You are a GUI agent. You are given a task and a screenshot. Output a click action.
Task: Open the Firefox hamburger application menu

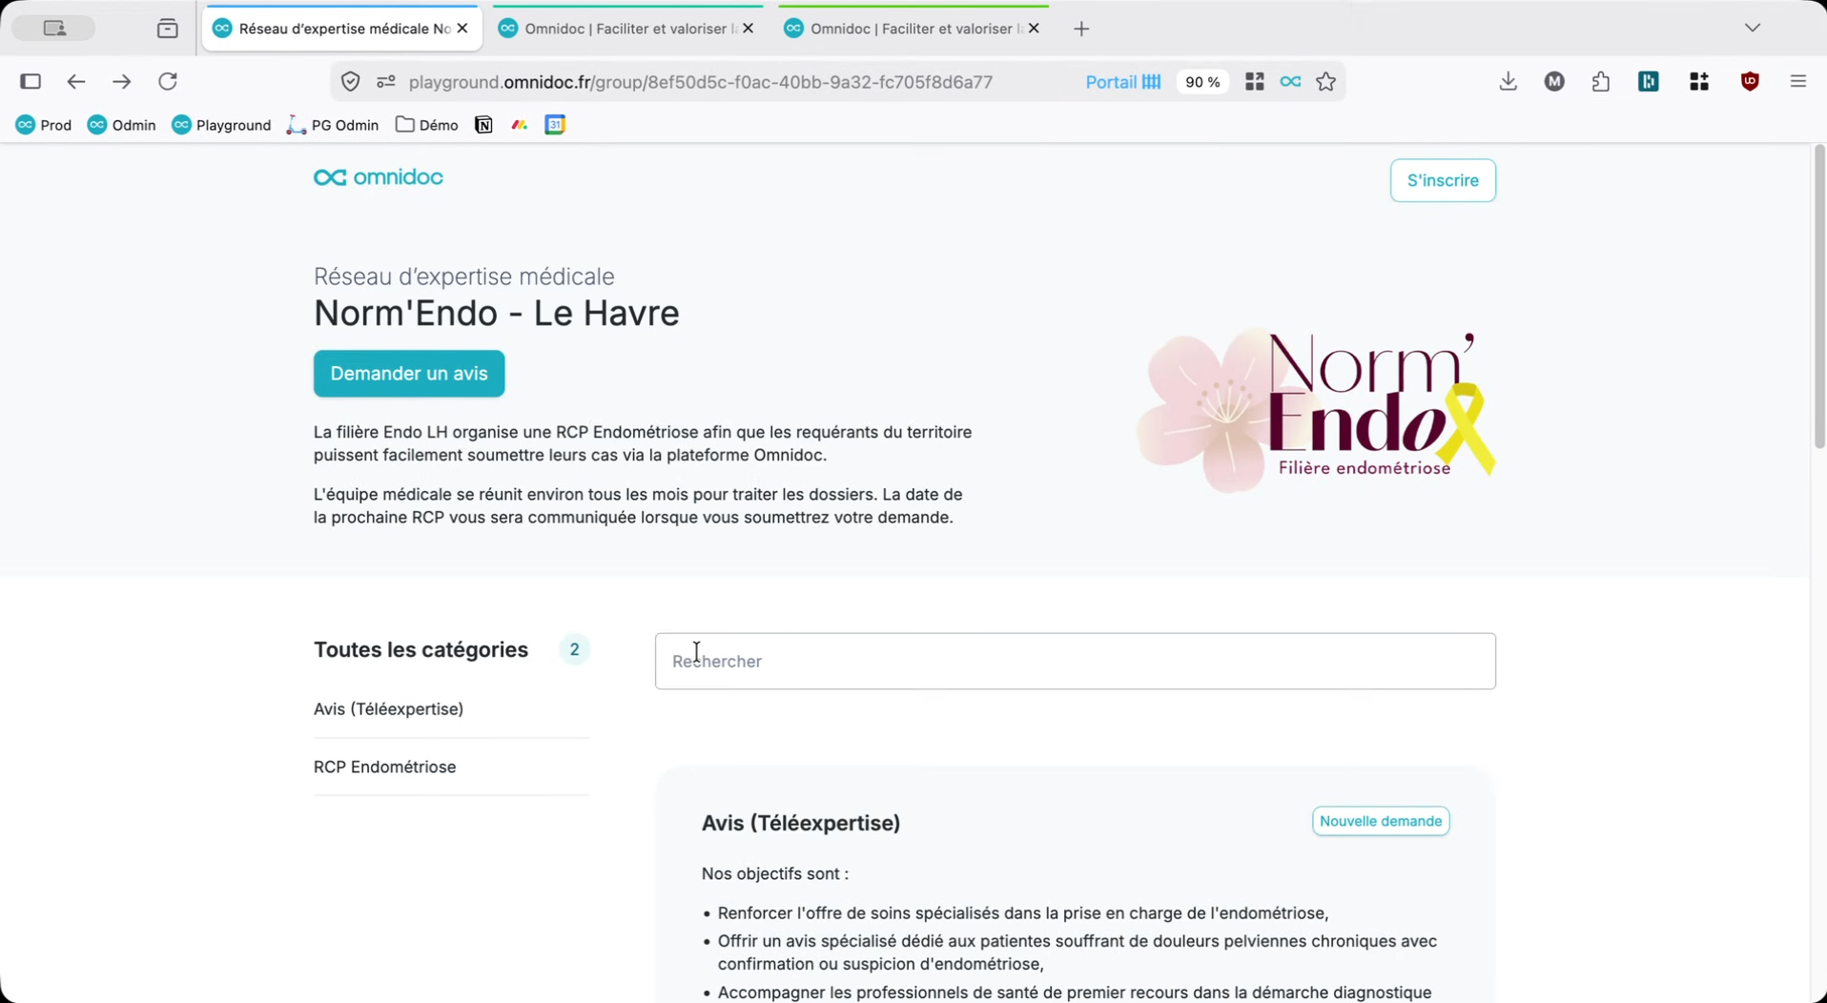[x=1798, y=82]
